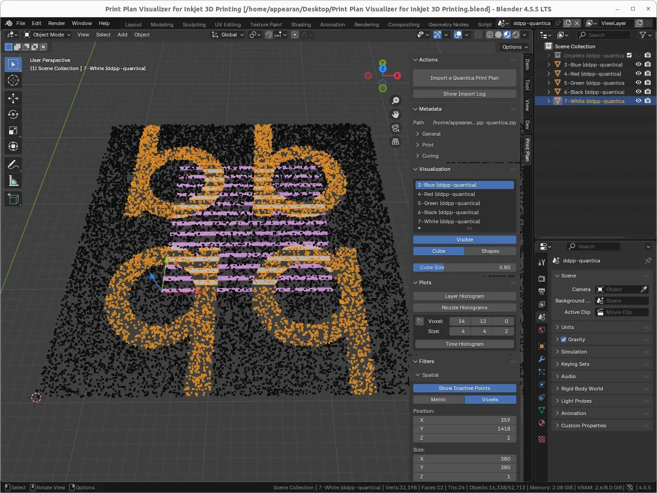Hide the 3-Blue collection in outliner
The height and width of the screenshot is (493, 657).
(x=638, y=65)
